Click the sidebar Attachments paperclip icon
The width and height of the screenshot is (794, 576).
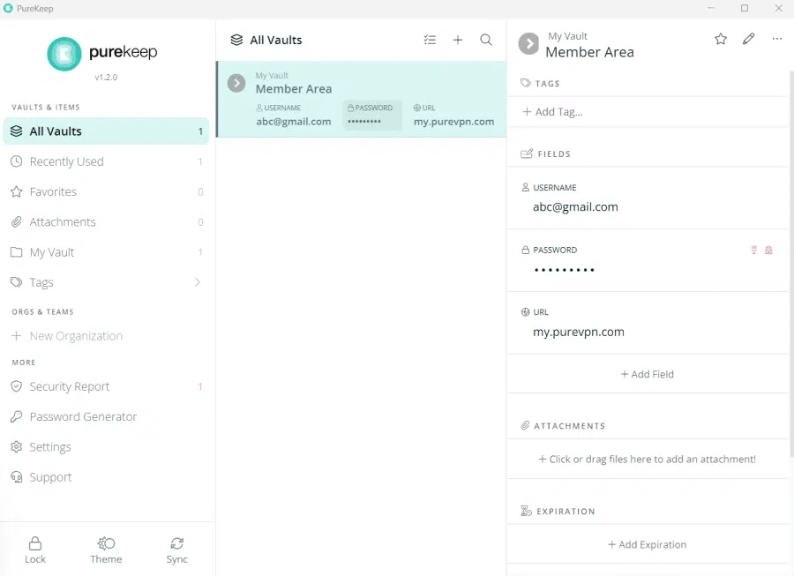[x=16, y=221]
